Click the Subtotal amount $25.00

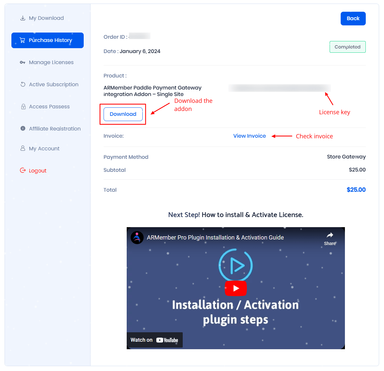point(357,170)
